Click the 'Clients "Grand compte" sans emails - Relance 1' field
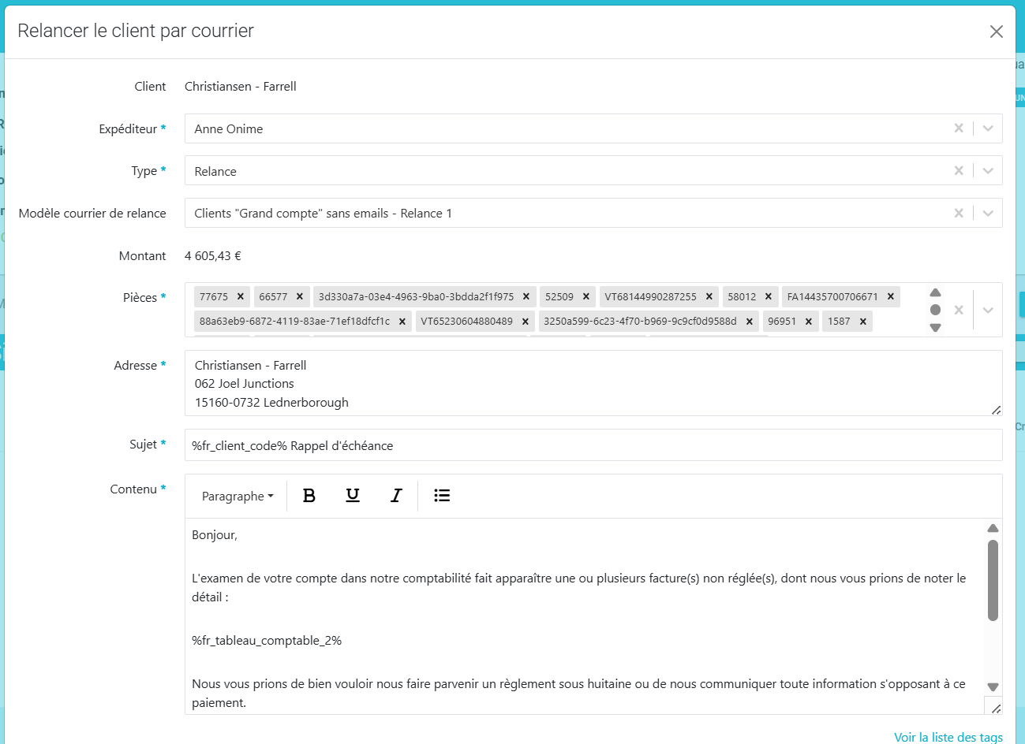1025x744 pixels. pos(593,213)
